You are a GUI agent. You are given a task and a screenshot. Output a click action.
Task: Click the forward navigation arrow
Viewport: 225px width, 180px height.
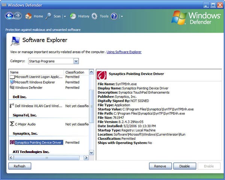[x=18, y=16]
